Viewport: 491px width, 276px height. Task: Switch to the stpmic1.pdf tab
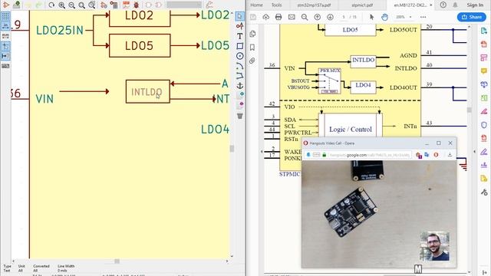(362, 5)
